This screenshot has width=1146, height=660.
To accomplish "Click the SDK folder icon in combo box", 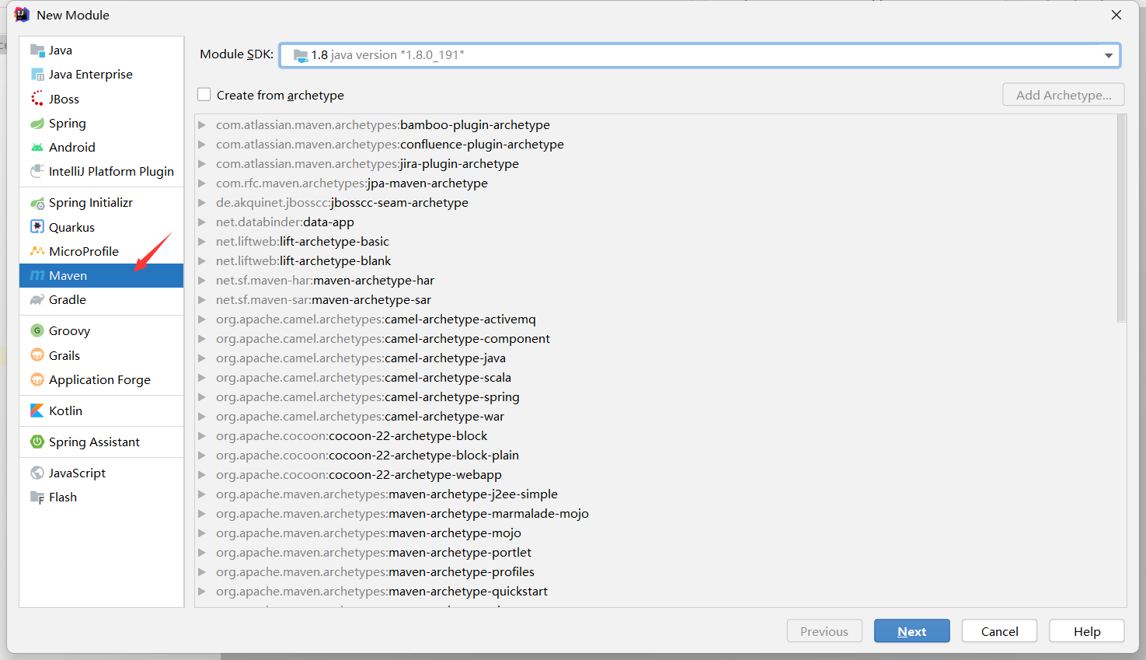I will pyautogui.click(x=301, y=55).
